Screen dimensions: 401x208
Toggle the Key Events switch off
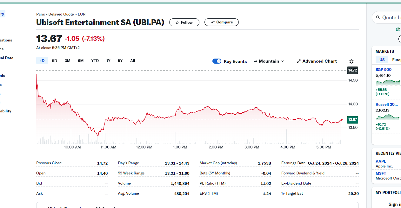[217, 61]
